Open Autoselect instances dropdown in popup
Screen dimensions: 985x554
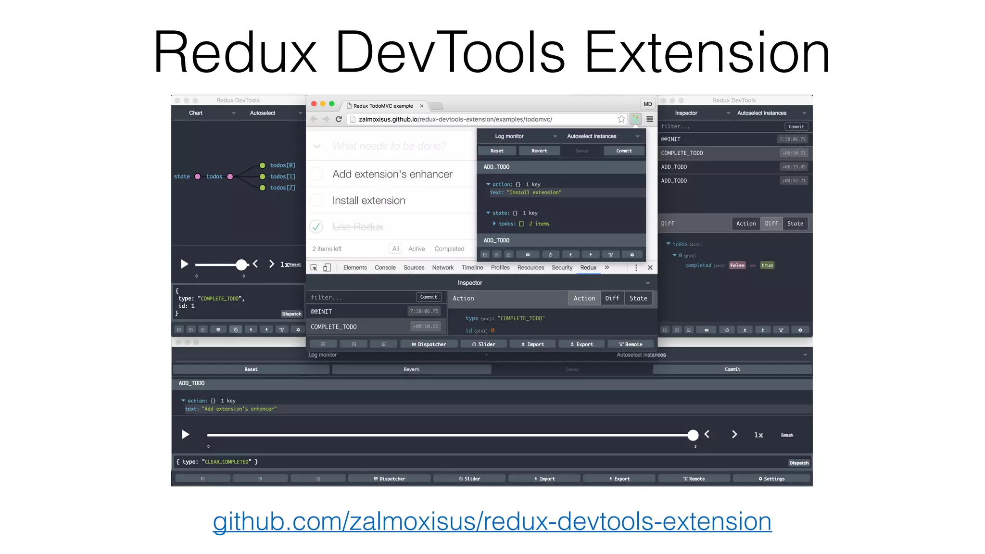tap(603, 136)
